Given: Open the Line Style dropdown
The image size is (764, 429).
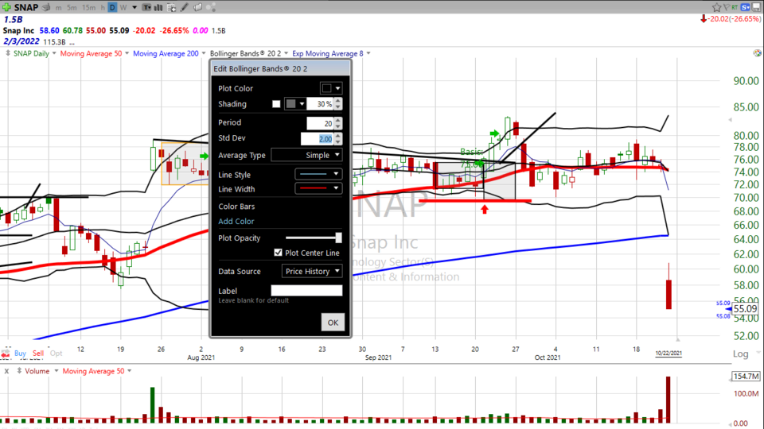Looking at the screenshot, I should 318,174.
